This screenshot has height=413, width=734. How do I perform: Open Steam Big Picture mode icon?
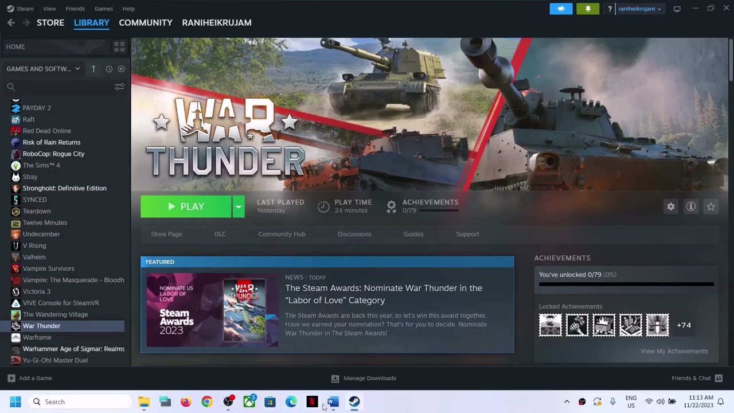tap(677, 9)
